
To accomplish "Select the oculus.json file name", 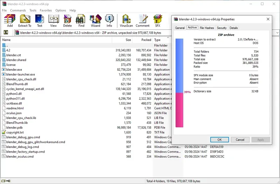I will coord(14,113).
